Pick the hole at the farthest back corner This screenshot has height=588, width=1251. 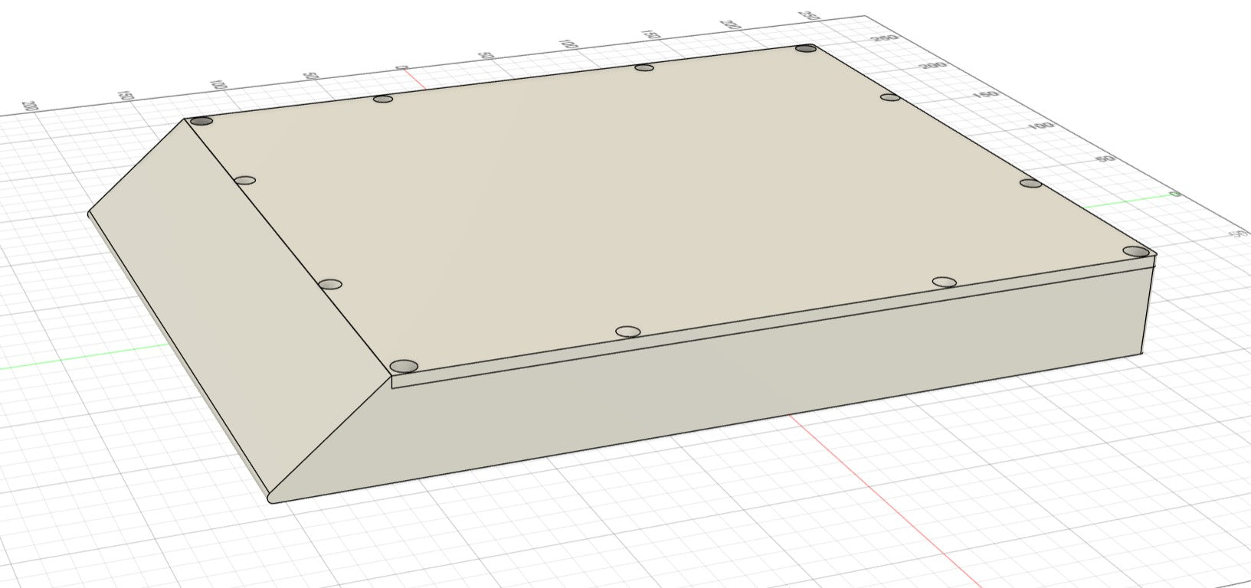click(806, 49)
